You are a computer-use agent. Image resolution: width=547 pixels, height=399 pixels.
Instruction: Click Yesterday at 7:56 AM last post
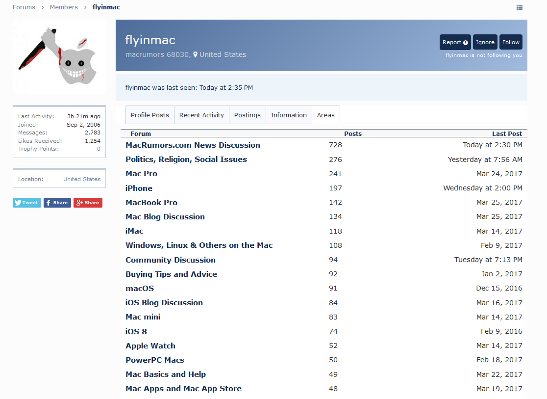click(485, 160)
